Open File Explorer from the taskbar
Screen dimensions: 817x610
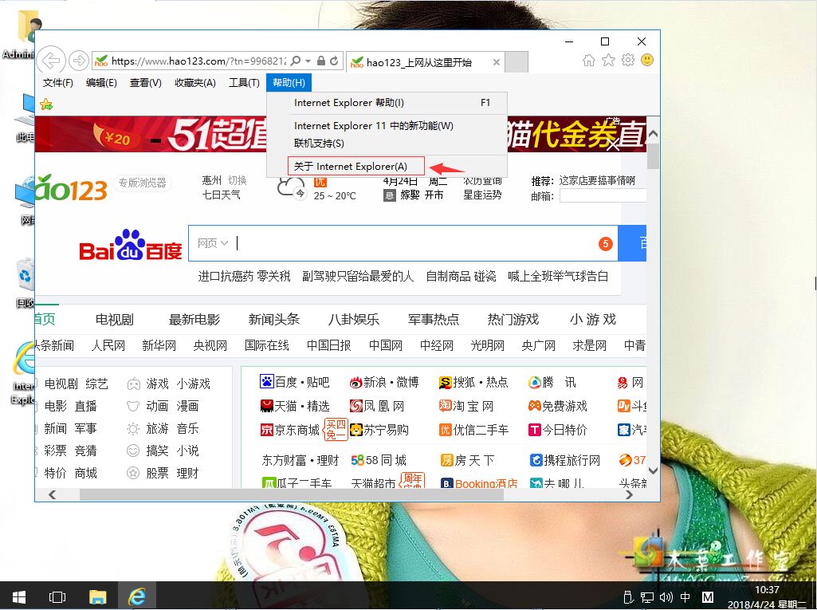(97, 596)
